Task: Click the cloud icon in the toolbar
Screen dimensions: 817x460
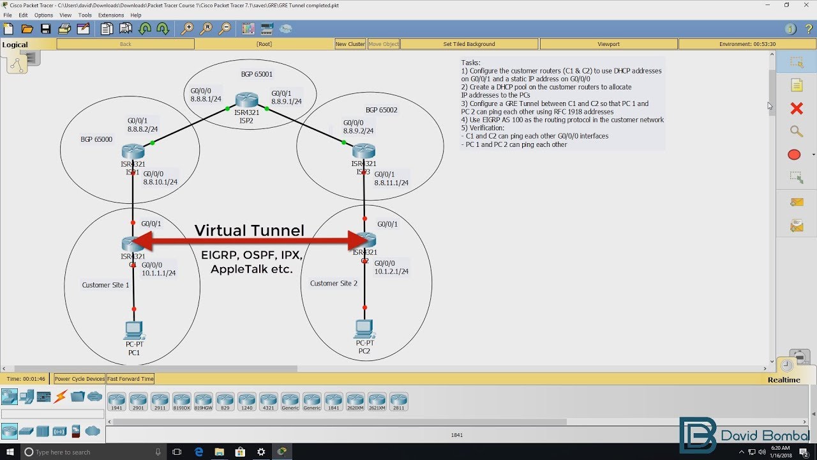Action: (x=286, y=29)
